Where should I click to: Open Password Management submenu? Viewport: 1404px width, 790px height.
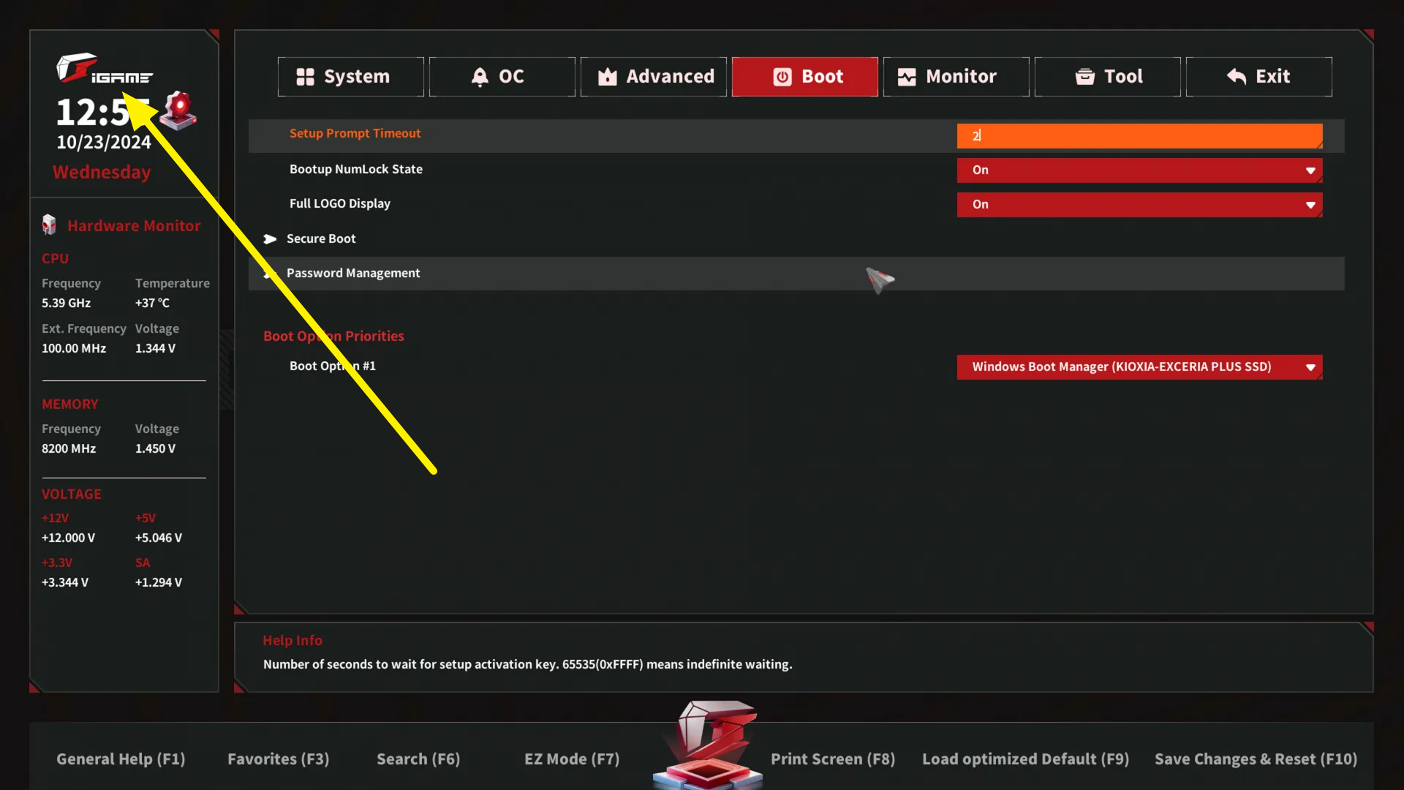tap(352, 274)
